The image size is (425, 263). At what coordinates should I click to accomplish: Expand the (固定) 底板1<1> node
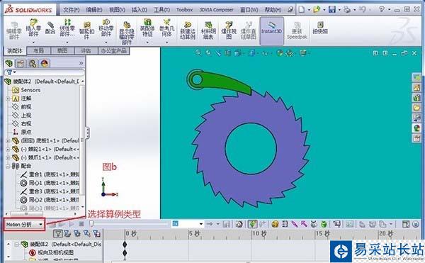point(8,141)
